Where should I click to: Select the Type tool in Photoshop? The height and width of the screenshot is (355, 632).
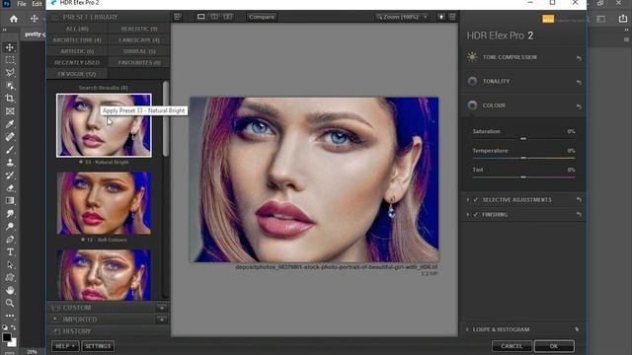[10, 252]
